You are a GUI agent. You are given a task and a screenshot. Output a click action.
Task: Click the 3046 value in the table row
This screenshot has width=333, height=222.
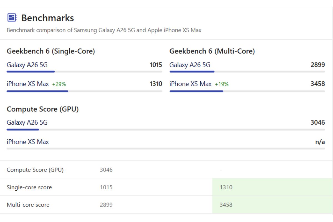pyautogui.click(x=106, y=170)
